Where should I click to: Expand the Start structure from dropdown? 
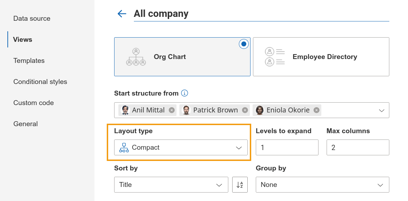coord(382,110)
